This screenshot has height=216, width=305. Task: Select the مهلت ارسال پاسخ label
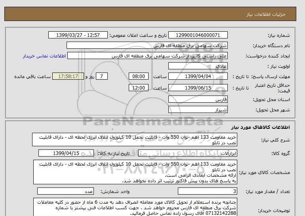[x=271, y=76]
